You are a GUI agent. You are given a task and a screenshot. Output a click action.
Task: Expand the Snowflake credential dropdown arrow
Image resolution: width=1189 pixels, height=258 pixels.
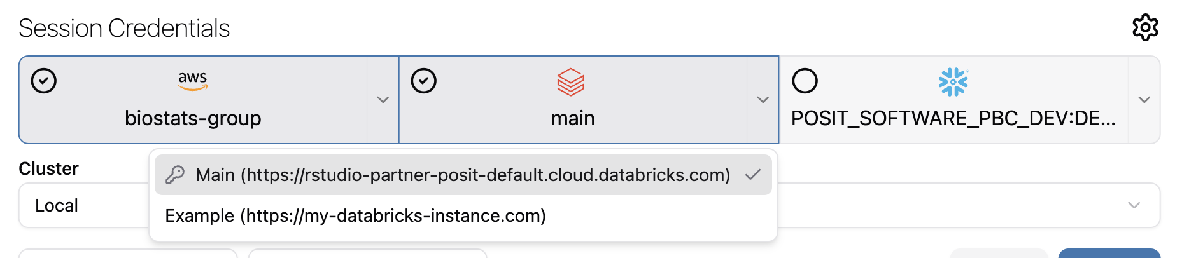[x=1144, y=100]
